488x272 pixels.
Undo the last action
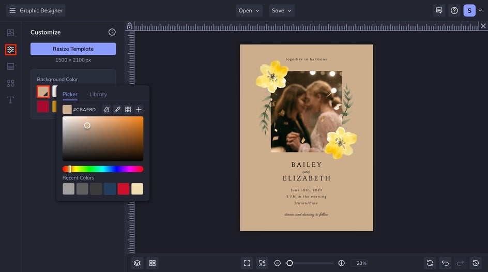tap(446, 263)
